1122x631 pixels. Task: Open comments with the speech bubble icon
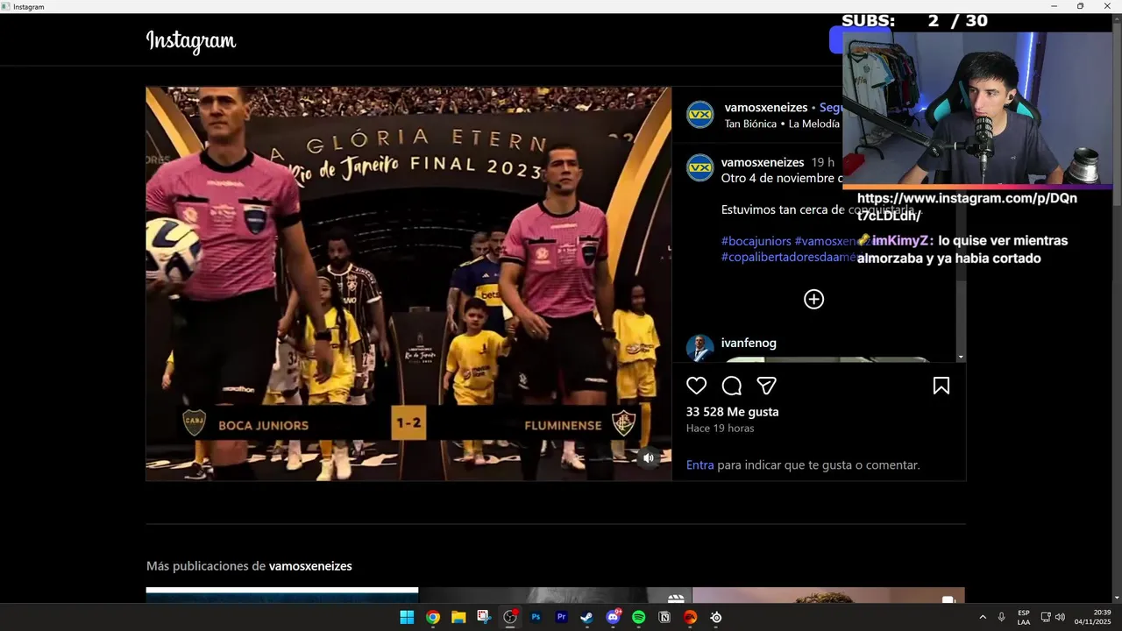point(732,386)
